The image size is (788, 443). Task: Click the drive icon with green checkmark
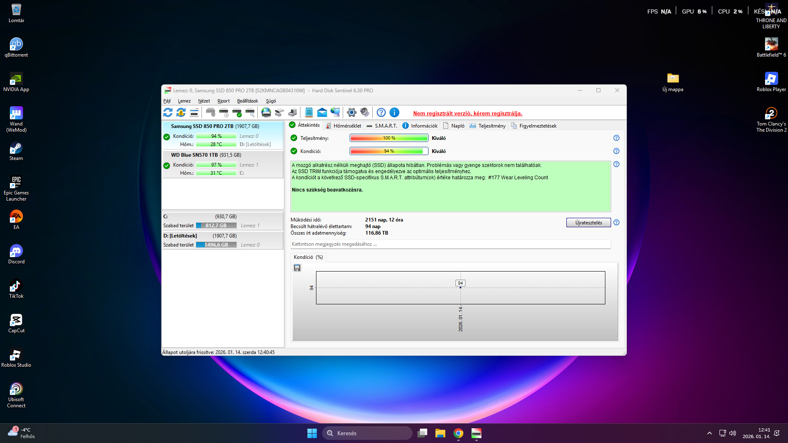click(x=237, y=112)
